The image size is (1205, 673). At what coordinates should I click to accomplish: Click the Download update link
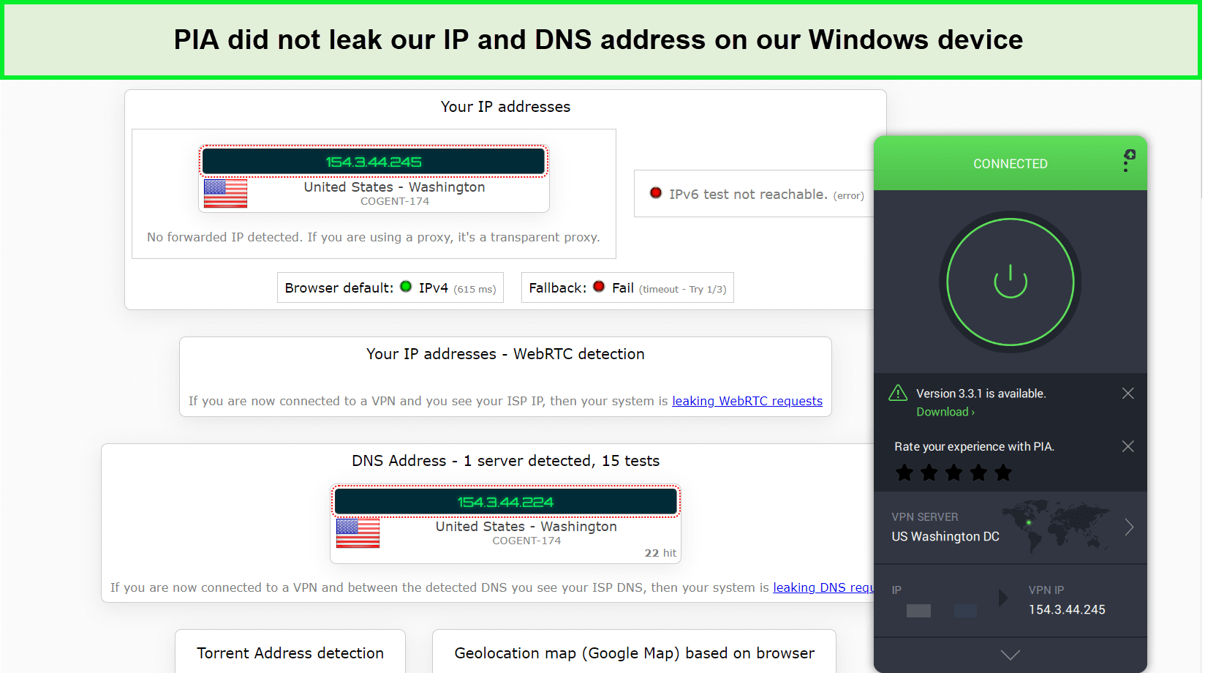pyautogui.click(x=945, y=412)
